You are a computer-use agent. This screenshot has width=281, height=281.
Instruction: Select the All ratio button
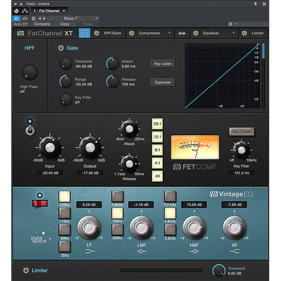point(157,176)
